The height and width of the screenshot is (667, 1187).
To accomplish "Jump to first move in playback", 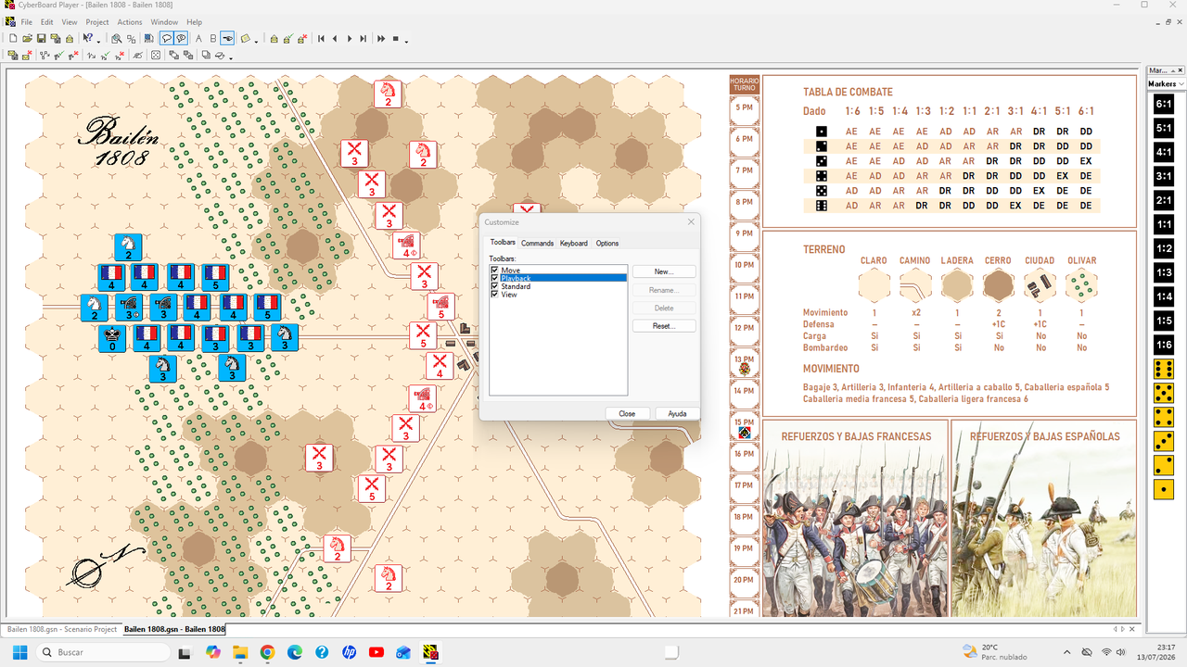I will [321, 38].
